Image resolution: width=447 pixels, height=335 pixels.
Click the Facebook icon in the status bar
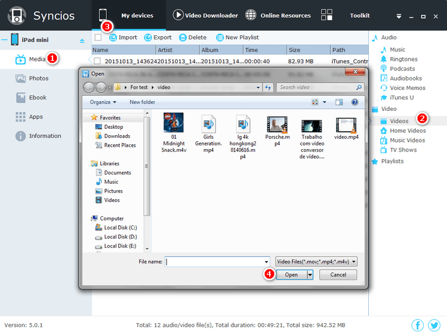pyautogui.click(x=418, y=325)
